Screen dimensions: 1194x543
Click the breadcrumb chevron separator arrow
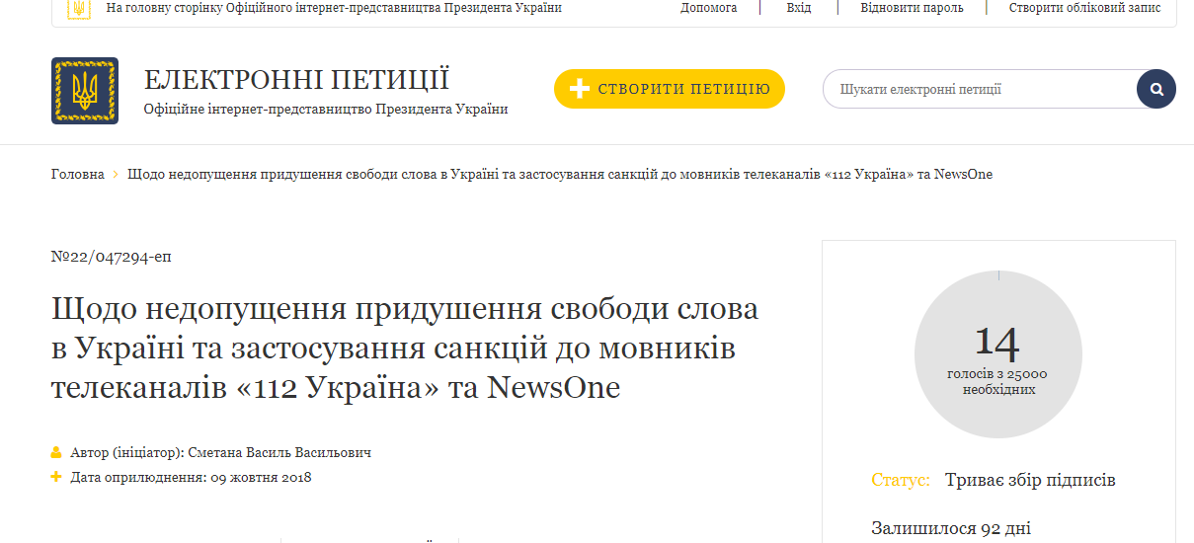click(x=116, y=174)
